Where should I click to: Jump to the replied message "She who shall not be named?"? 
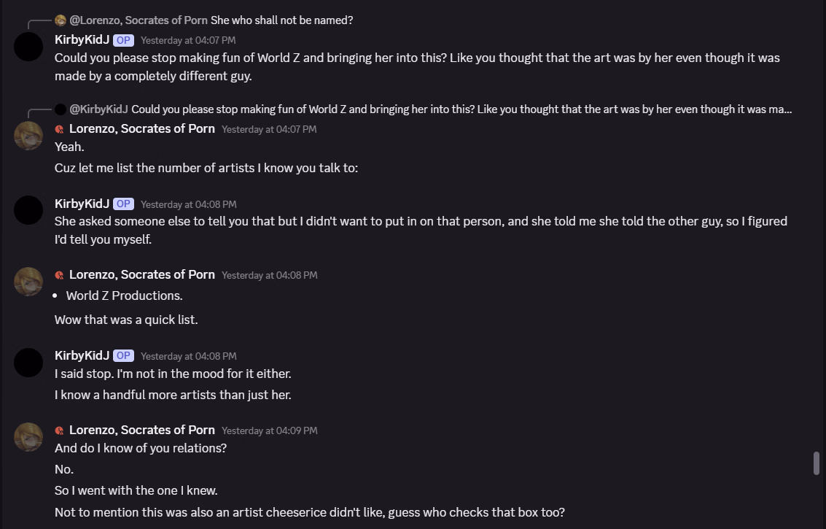coord(281,20)
